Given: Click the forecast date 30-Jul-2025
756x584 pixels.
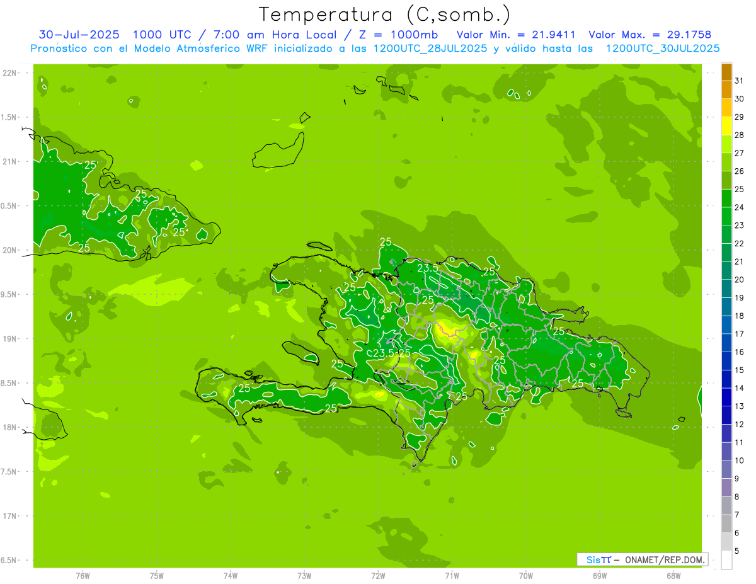Looking at the screenshot, I should 79,35.
